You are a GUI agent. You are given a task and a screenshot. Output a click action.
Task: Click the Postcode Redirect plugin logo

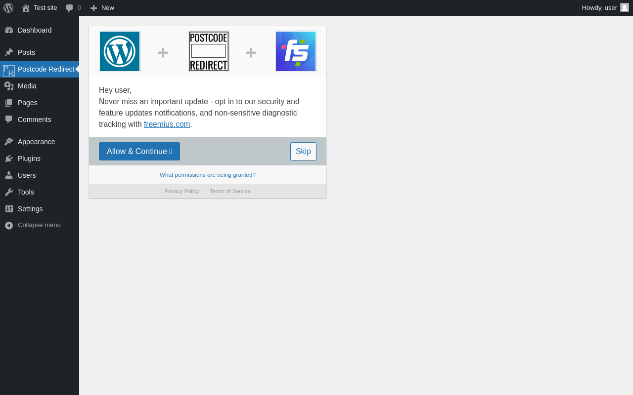209,51
